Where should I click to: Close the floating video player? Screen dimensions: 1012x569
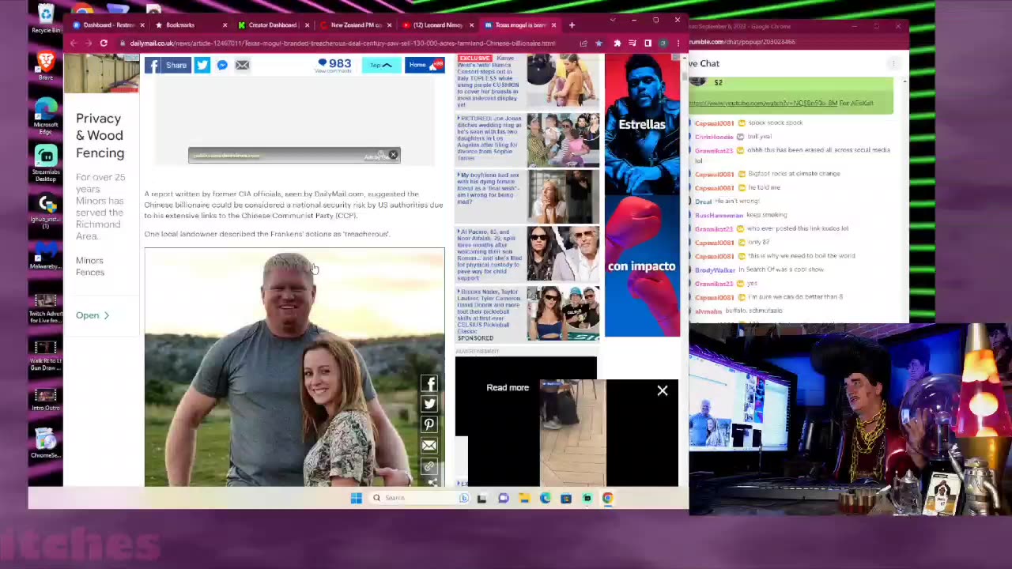[663, 390]
